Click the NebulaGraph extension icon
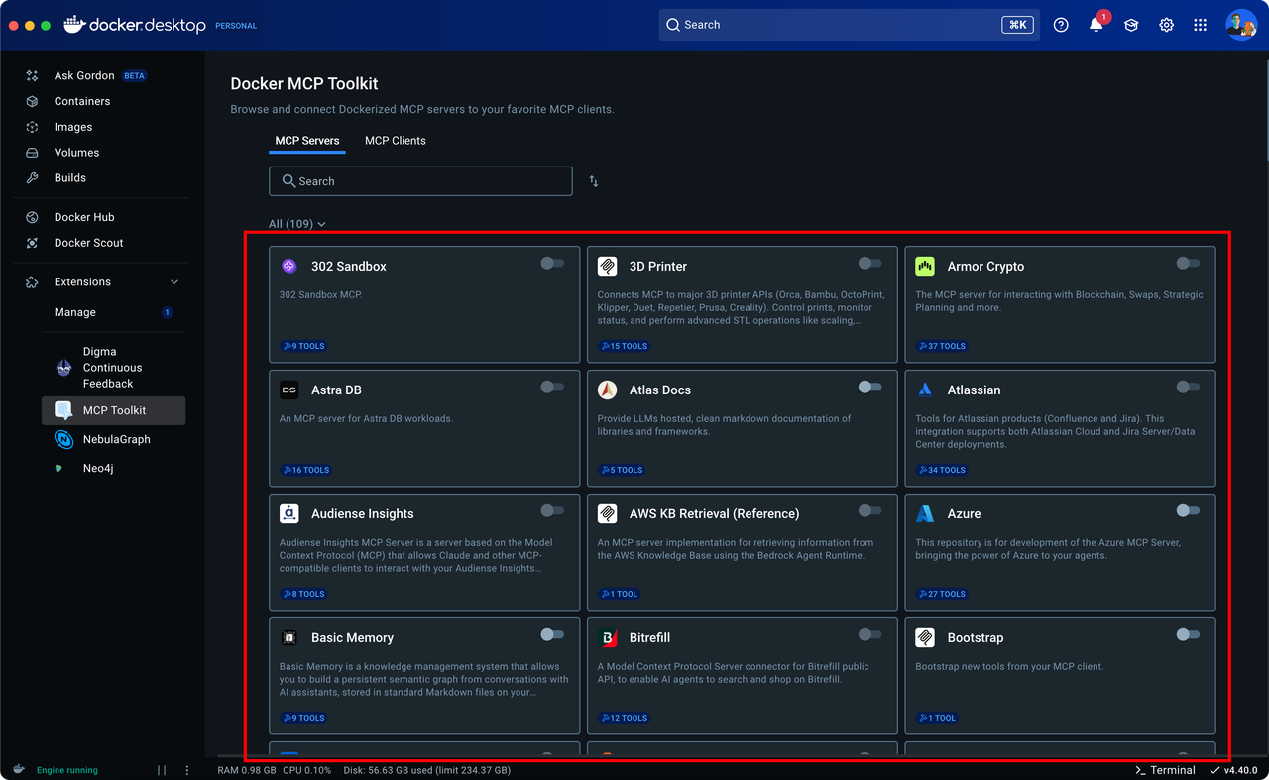1269x780 pixels. [63, 439]
